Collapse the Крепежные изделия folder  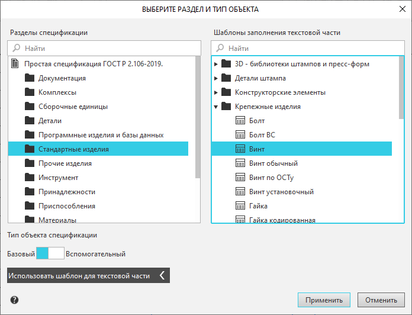pos(216,107)
